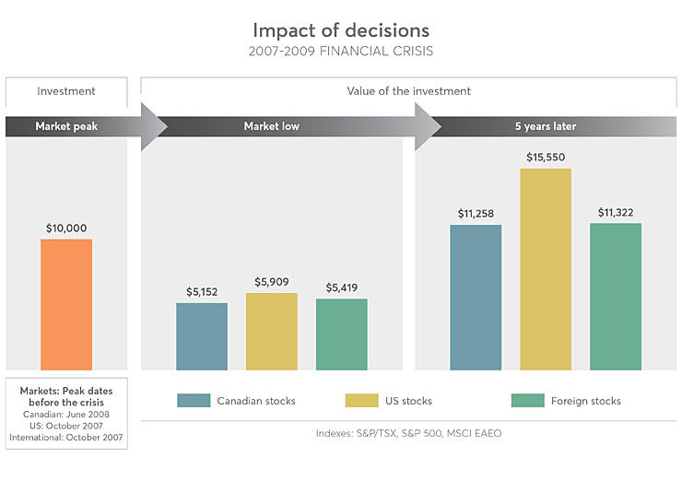Click the Canadian stocks blue legend swatch
The height and width of the screenshot is (481, 682).
193,401
